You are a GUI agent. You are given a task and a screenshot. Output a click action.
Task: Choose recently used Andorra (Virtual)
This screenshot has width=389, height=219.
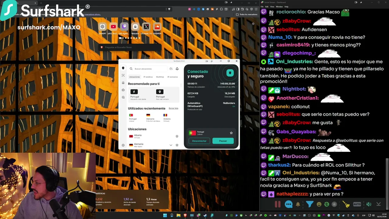coord(167,118)
